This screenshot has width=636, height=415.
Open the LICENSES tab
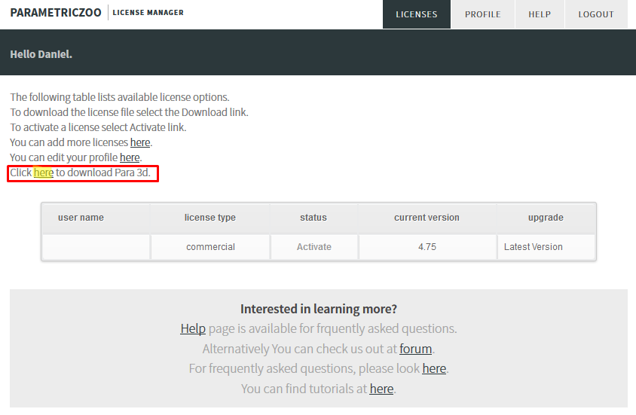tap(417, 14)
